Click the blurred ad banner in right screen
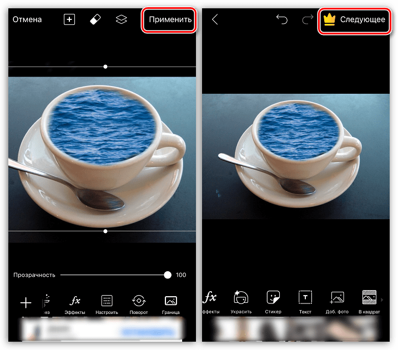The height and width of the screenshot is (350, 398). (296, 329)
